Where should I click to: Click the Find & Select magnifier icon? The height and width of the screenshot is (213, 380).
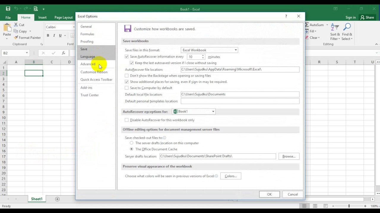point(347,27)
